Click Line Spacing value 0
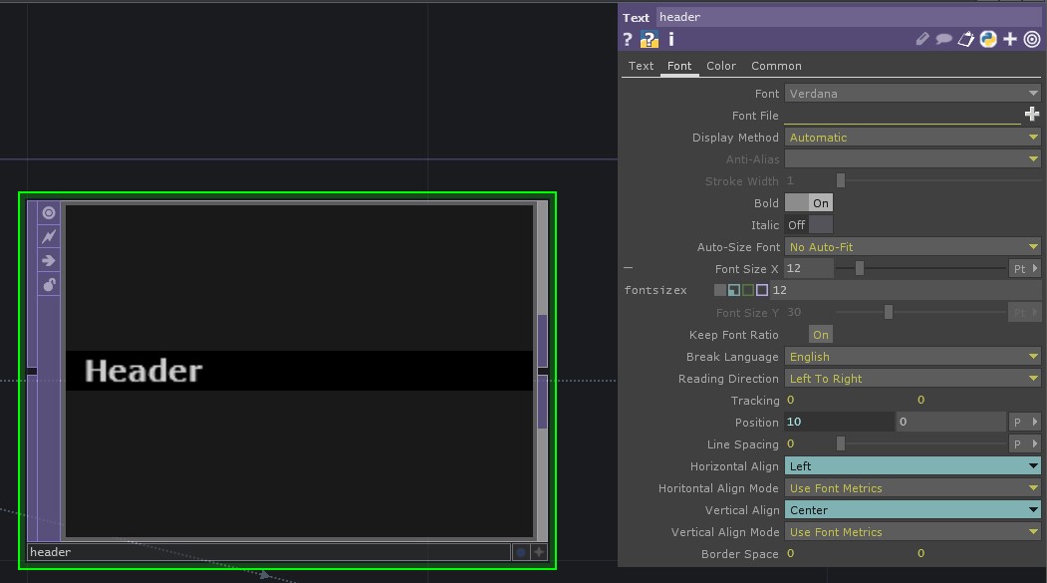The height and width of the screenshot is (583, 1047). 791,444
